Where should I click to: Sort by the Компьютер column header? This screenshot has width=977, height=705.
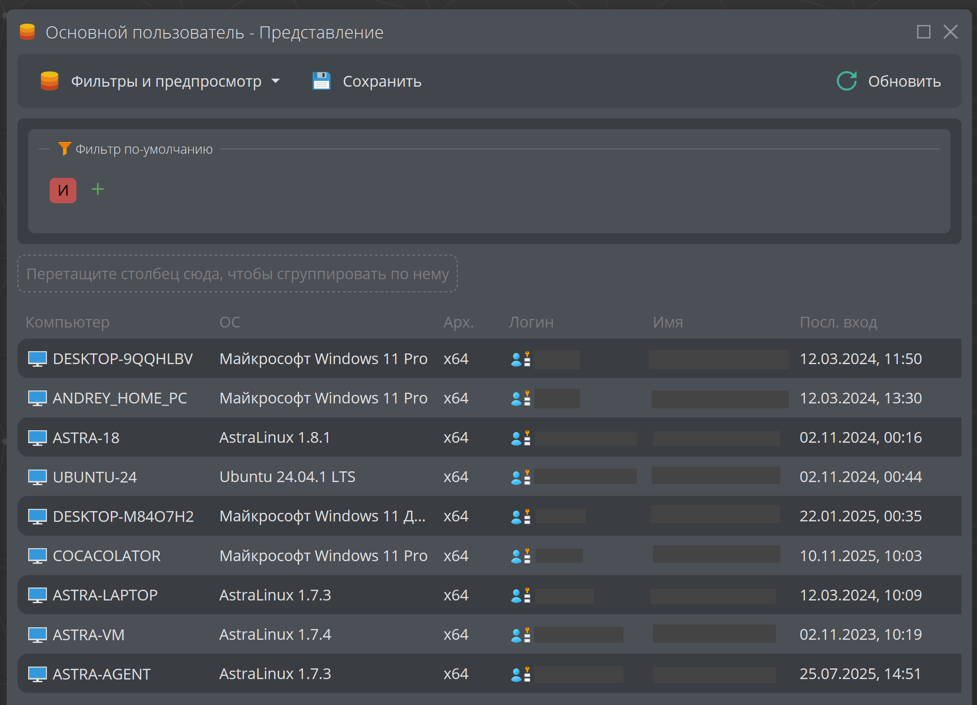click(x=67, y=322)
